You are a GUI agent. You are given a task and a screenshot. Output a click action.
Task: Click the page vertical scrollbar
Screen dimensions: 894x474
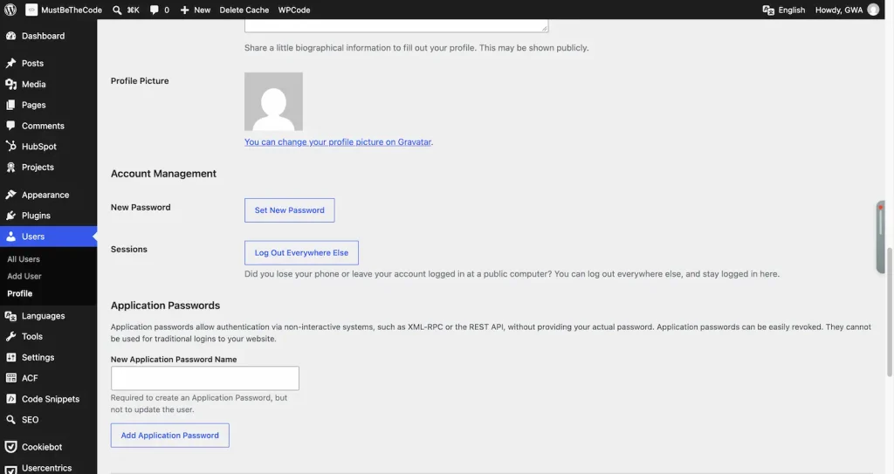(890, 312)
